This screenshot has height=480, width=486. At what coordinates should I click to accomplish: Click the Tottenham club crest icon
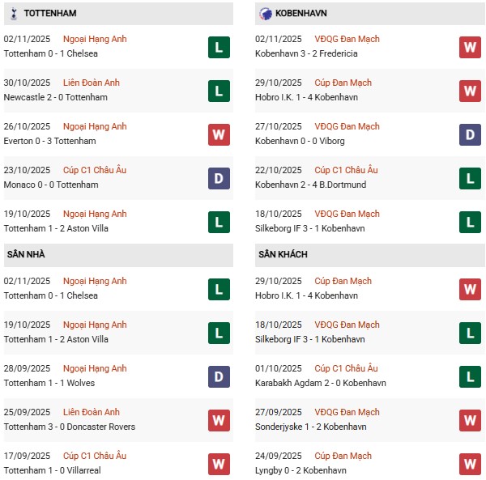(13, 13)
